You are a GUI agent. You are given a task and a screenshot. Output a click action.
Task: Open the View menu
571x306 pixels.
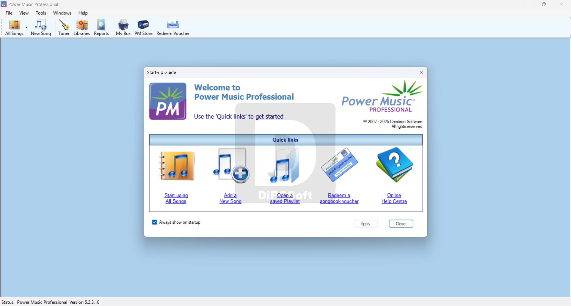coord(24,13)
